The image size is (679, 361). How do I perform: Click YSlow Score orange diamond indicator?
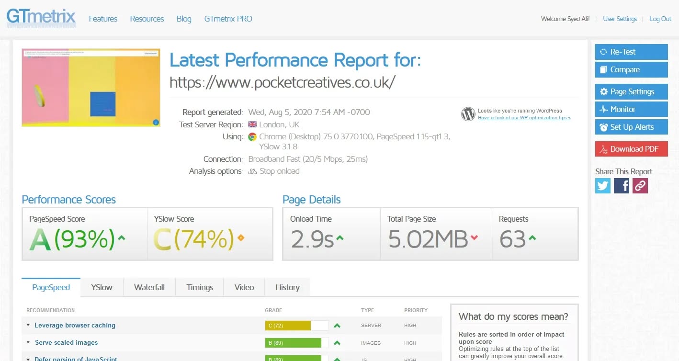tap(241, 237)
